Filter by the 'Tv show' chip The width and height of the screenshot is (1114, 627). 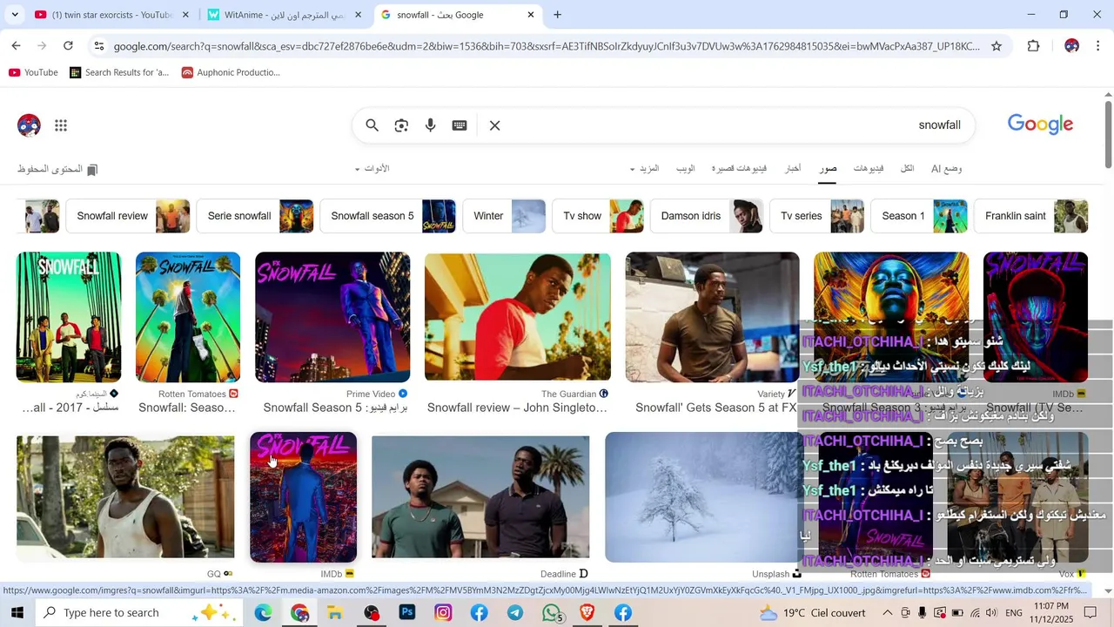click(598, 216)
